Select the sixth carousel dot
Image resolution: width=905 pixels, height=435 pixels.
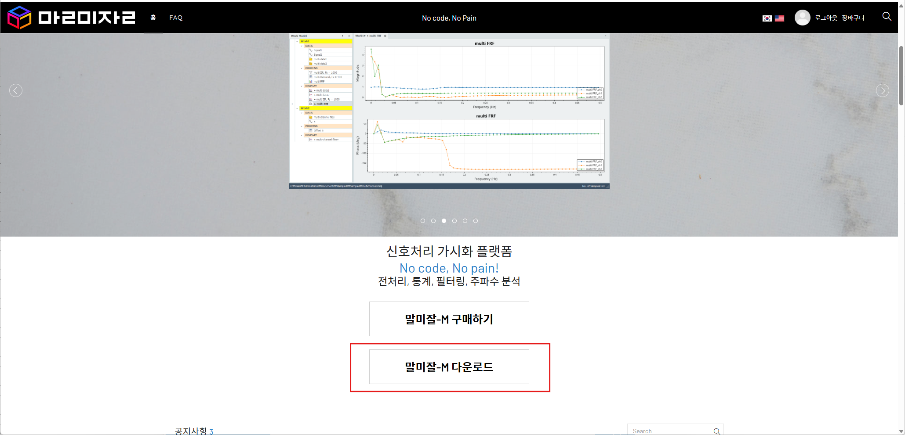[x=476, y=221]
